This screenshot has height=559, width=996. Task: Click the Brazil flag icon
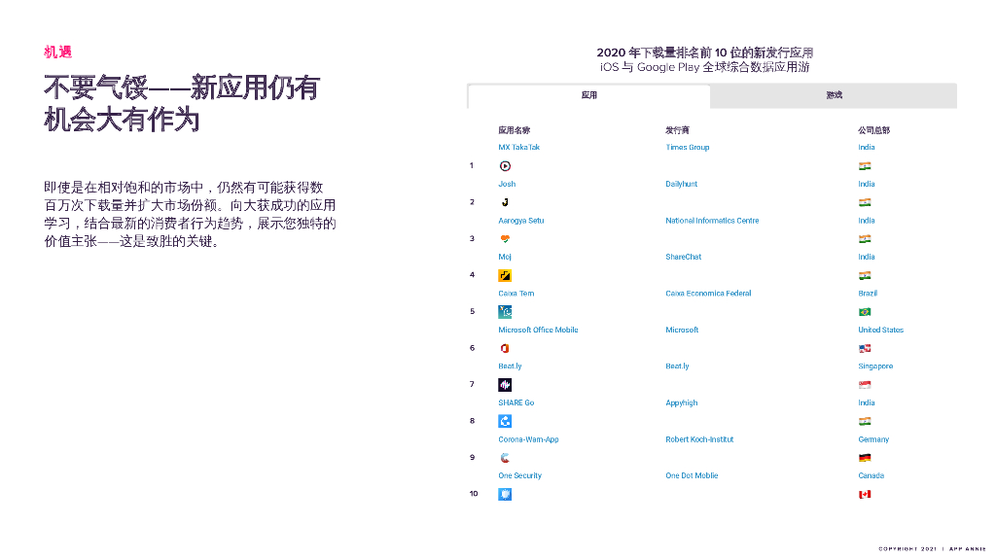click(865, 312)
